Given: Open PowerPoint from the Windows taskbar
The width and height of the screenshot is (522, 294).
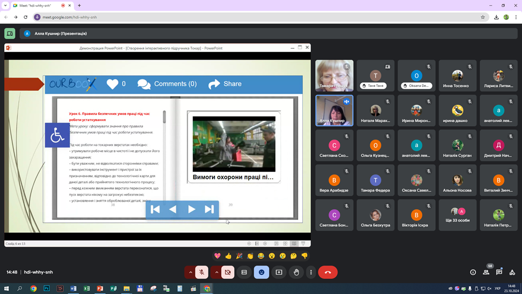Looking at the screenshot, I should click(x=100, y=289).
